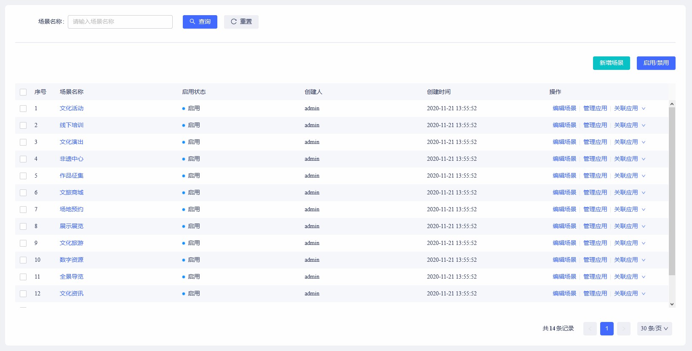Screen dimensions: 692x351
Task: Check the box for row 非遗中心
Action: point(23,159)
